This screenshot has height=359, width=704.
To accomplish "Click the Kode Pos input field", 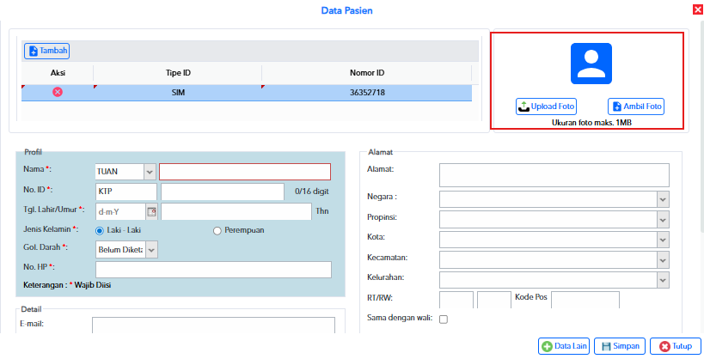I will click(x=585, y=300).
